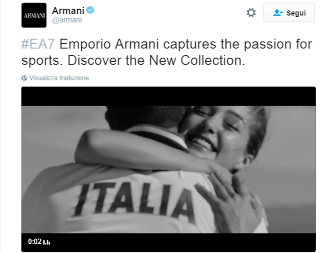Show the translation via Visualizza traduzione
Screen dimensions: 333x253
click(x=59, y=78)
